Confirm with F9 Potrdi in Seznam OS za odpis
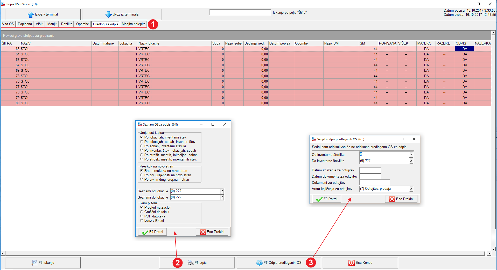The height and width of the screenshot is (270, 497). (x=152, y=232)
